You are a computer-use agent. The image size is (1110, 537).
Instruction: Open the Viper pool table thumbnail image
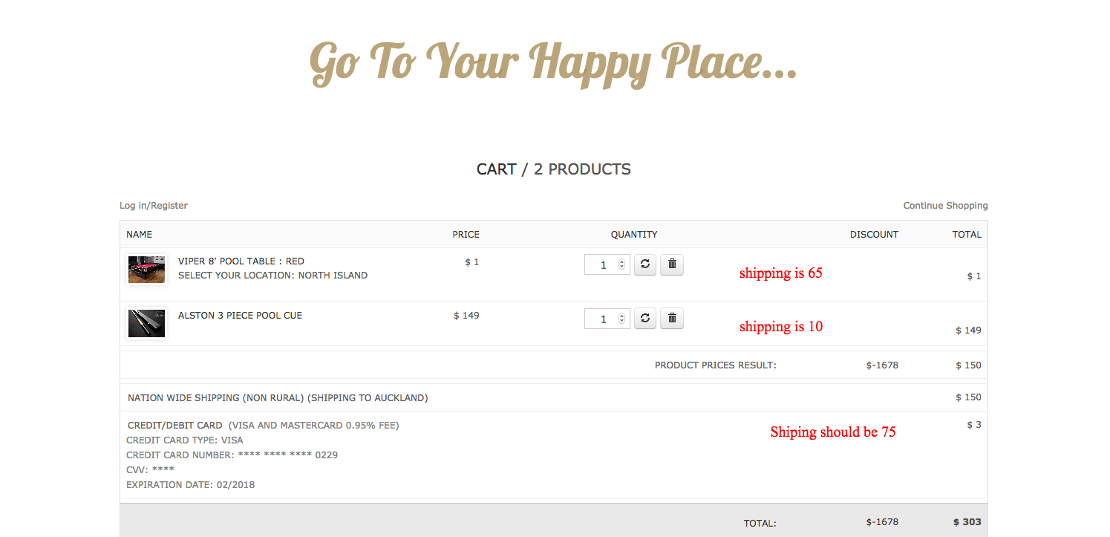click(146, 269)
